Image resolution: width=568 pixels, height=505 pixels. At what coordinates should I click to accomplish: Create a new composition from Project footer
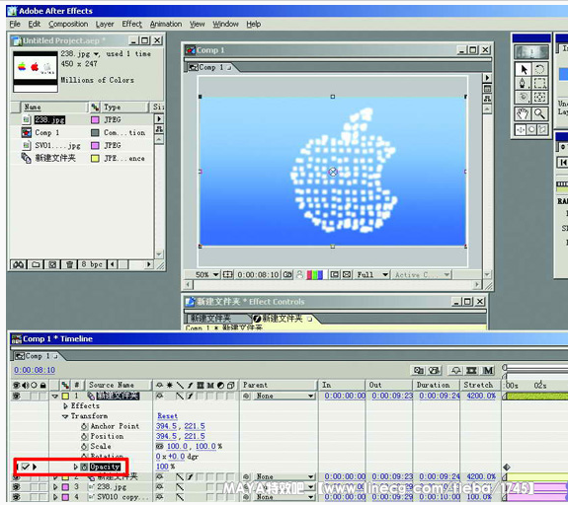pyautogui.click(x=52, y=264)
